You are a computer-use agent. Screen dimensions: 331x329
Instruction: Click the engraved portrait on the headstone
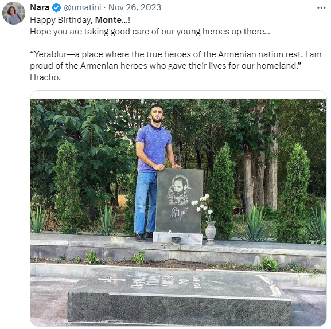point(179,191)
